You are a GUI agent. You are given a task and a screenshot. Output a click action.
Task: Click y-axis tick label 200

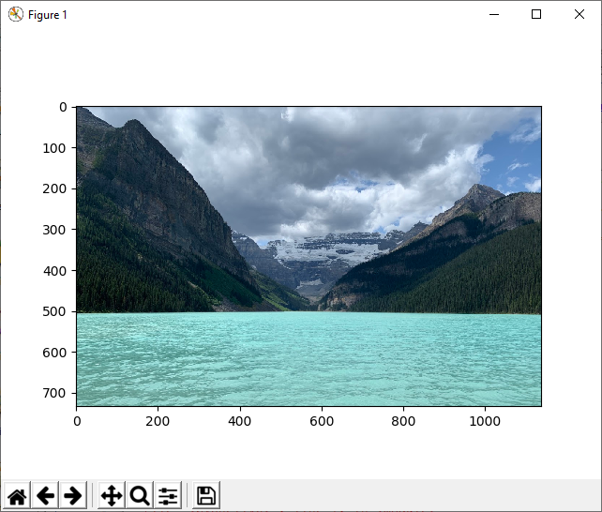point(54,188)
